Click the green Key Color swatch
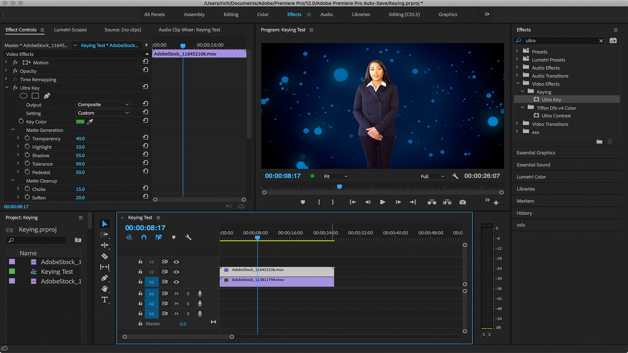 coord(80,122)
